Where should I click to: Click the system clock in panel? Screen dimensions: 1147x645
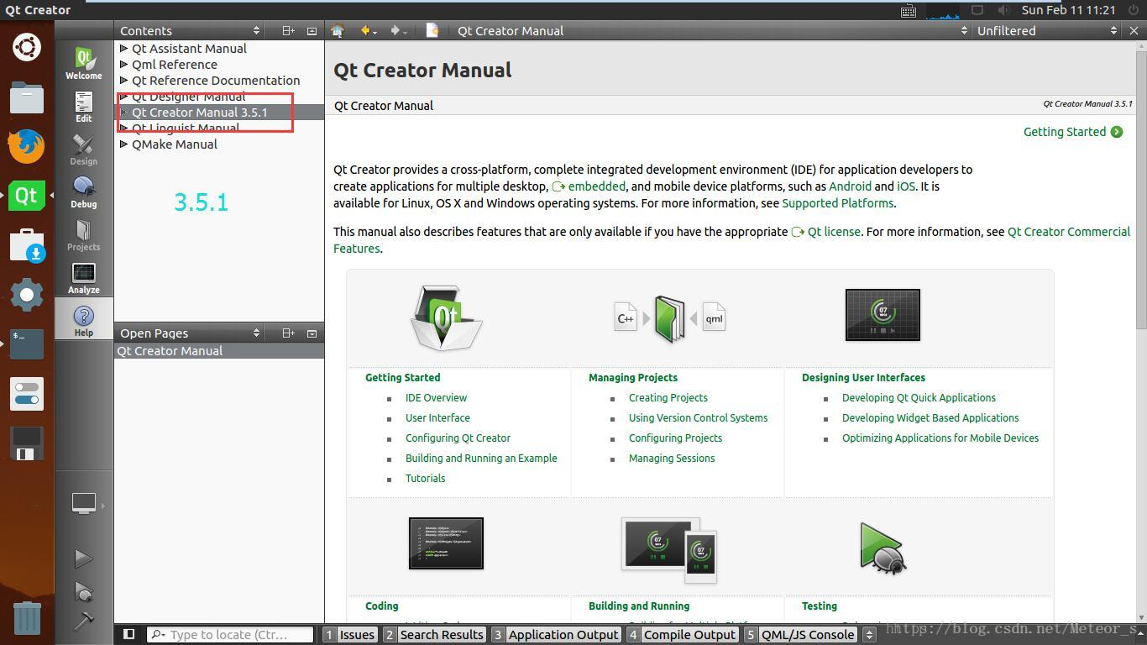1068,10
